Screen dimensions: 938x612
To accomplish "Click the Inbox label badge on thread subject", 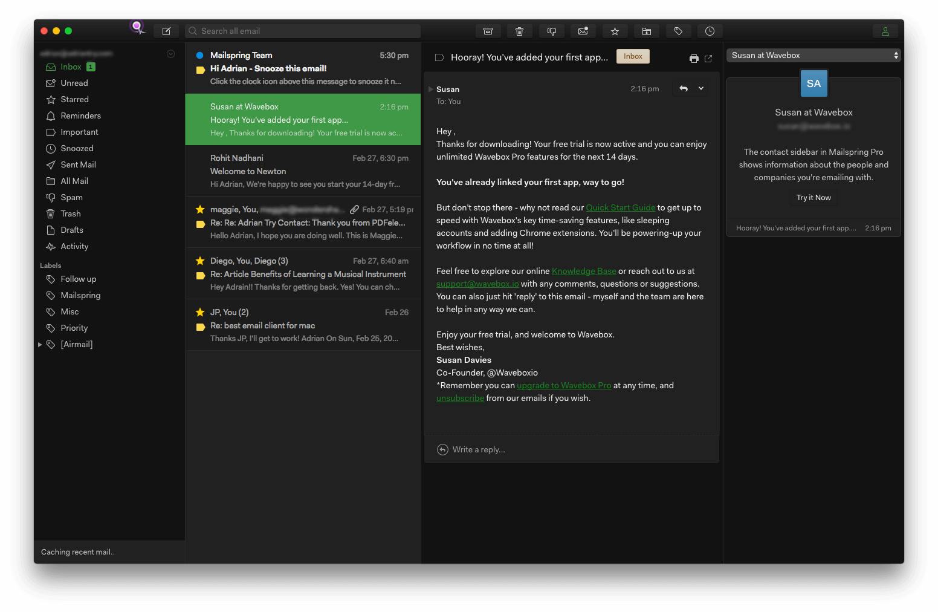I will [x=633, y=56].
